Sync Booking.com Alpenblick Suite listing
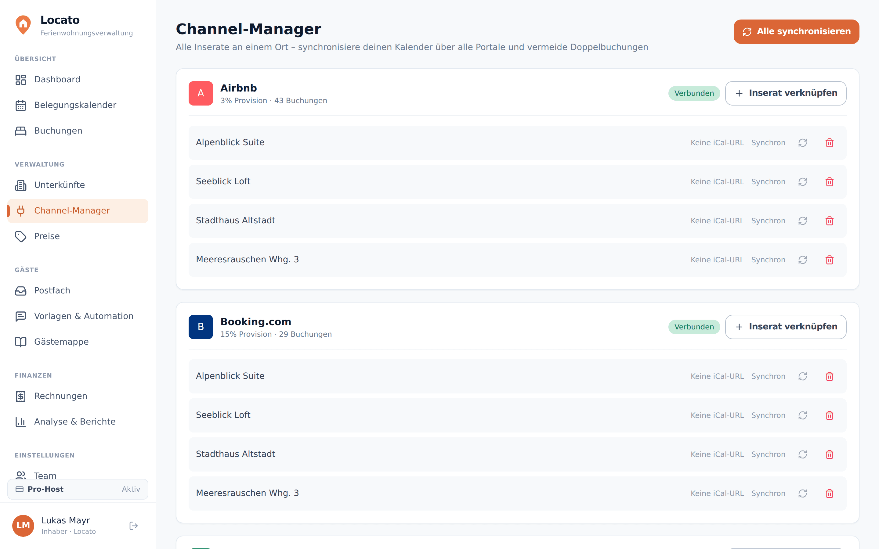Screen dimensions: 879x549 (802, 376)
